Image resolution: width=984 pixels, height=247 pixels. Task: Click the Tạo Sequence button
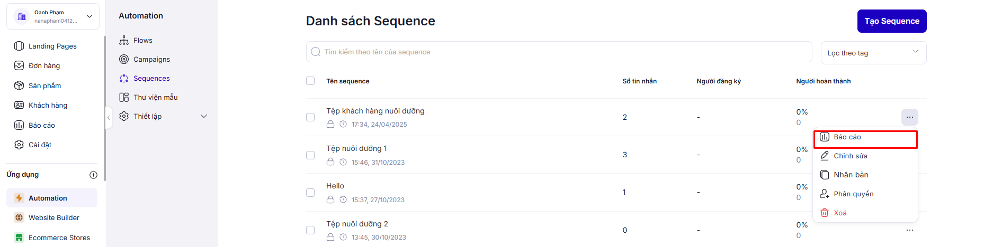tap(891, 21)
